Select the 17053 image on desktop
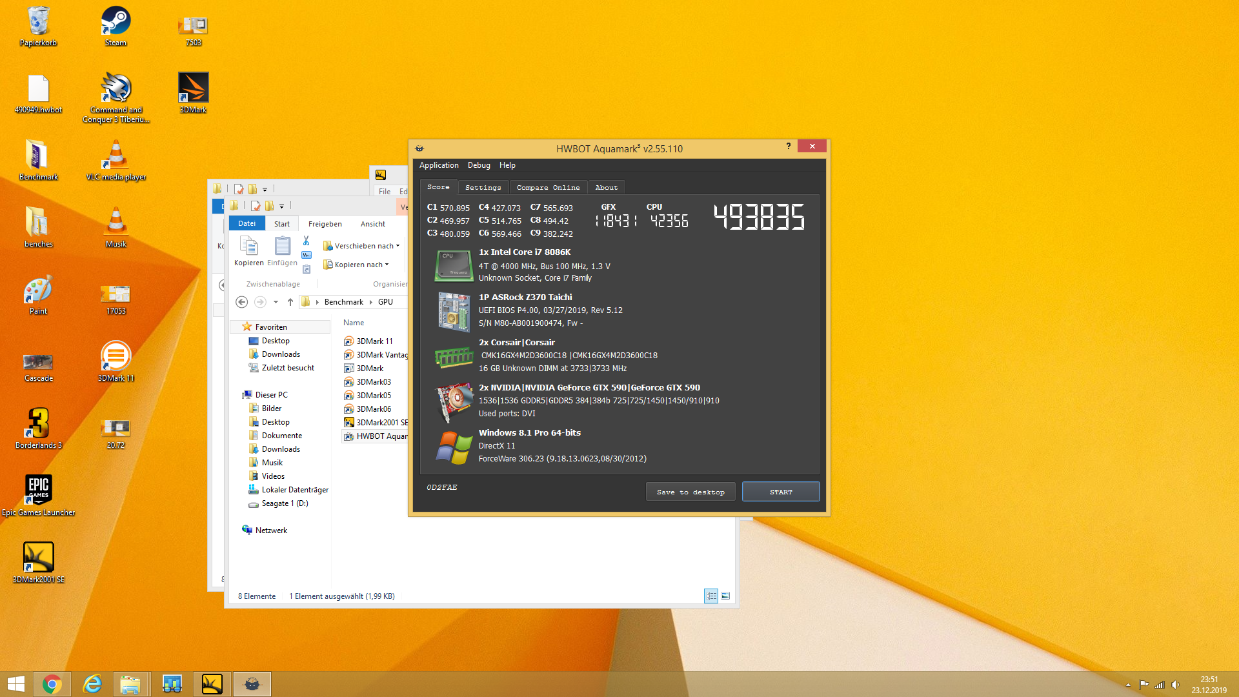This screenshot has height=697, width=1239. (116, 299)
